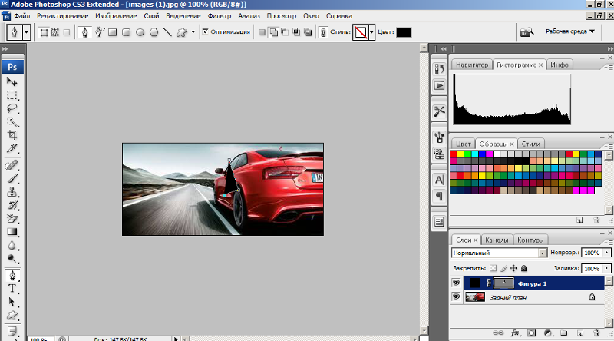Switch to the Инфо tab

click(560, 65)
